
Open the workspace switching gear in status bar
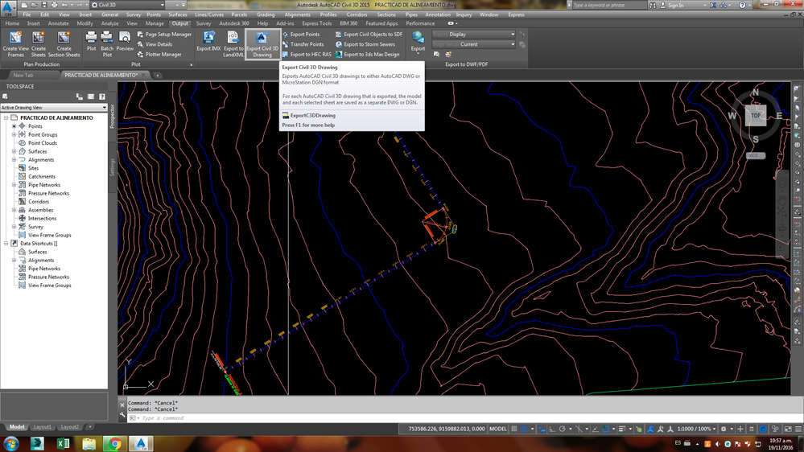pyautogui.click(x=724, y=429)
